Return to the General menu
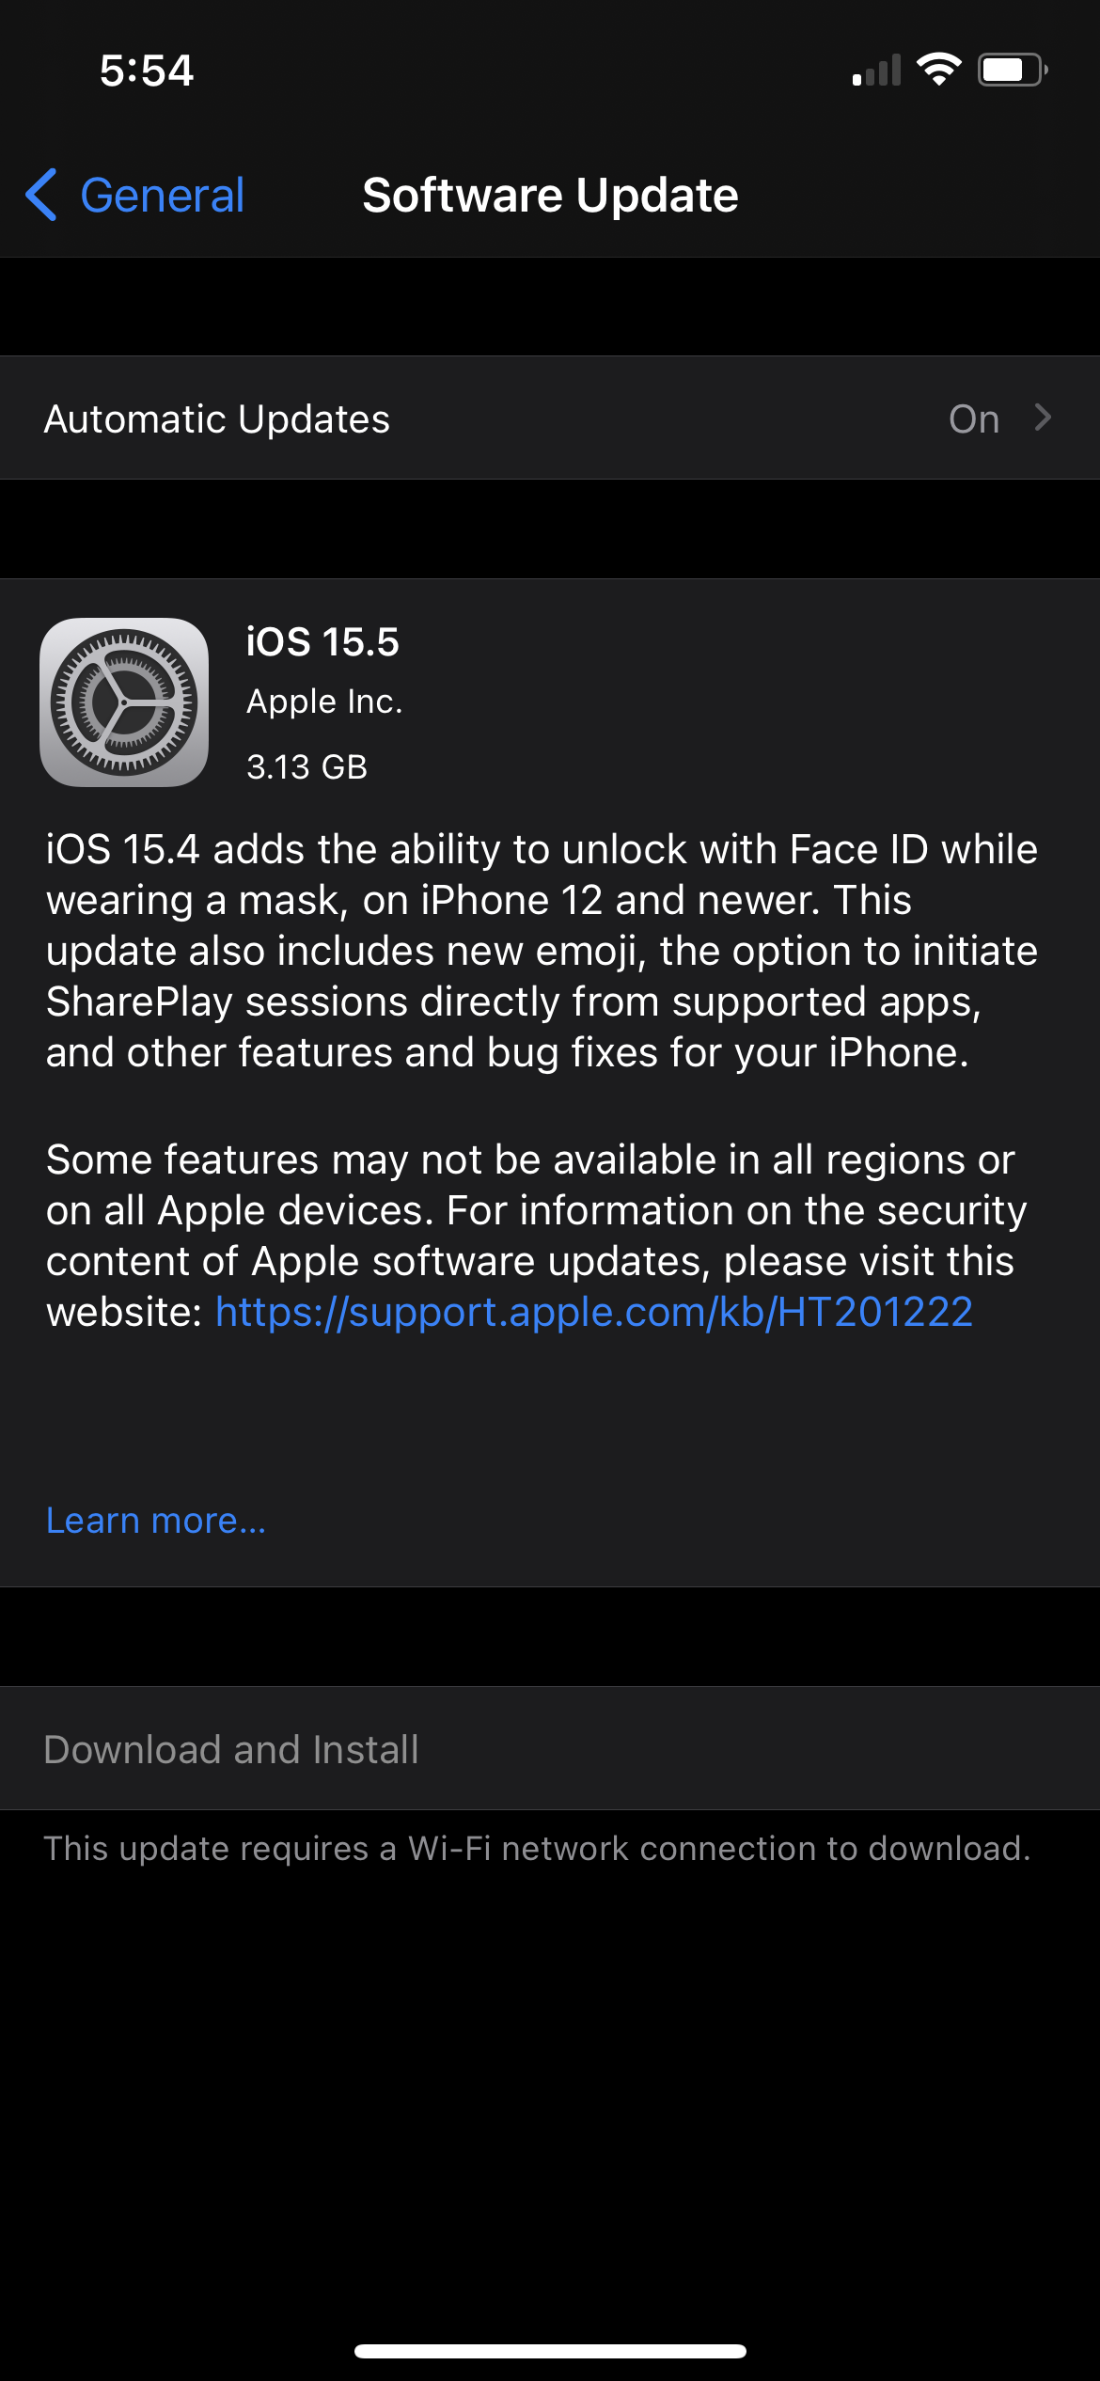 pyautogui.click(x=132, y=195)
